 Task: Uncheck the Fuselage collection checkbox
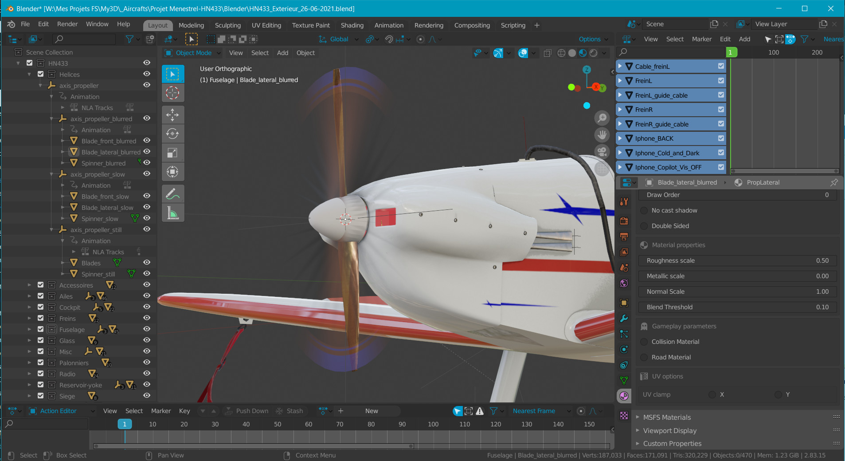40,329
